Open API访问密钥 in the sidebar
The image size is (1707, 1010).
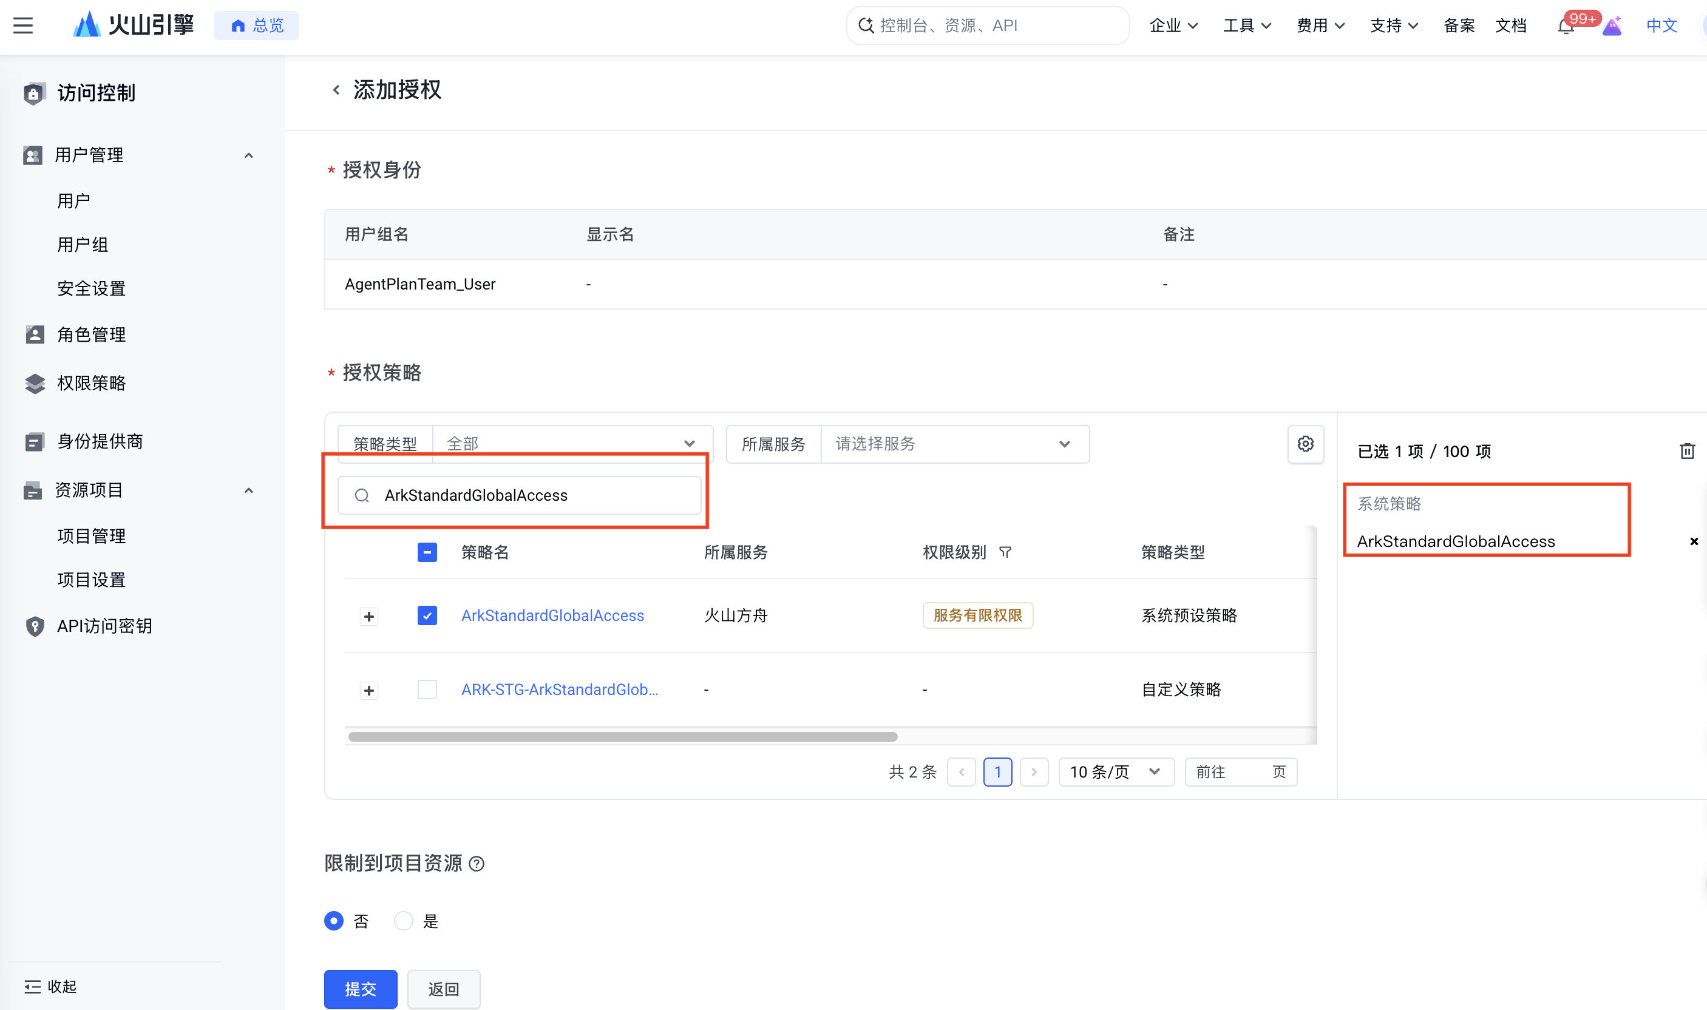(x=105, y=626)
